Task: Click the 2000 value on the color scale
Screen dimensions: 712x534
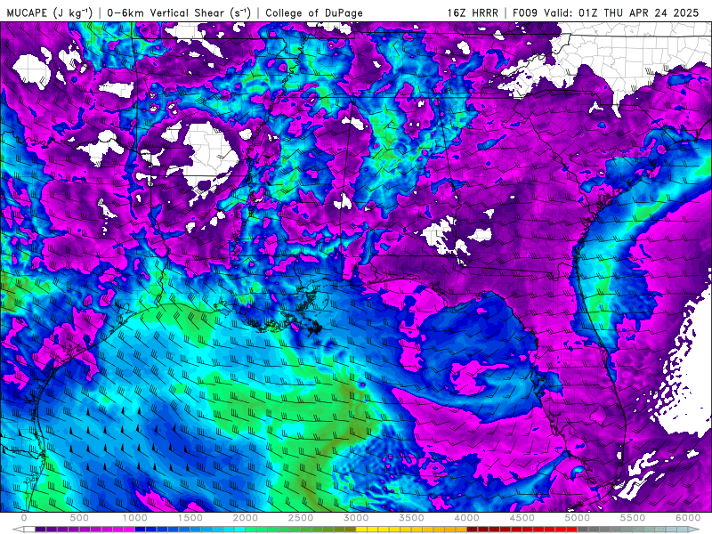Action: (x=246, y=518)
